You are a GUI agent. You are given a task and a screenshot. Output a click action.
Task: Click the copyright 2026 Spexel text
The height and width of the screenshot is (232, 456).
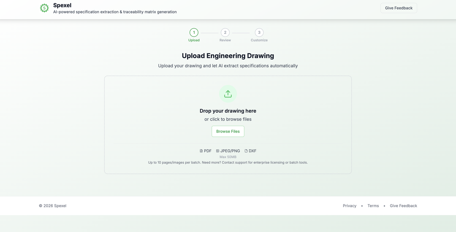coord(52,206)
